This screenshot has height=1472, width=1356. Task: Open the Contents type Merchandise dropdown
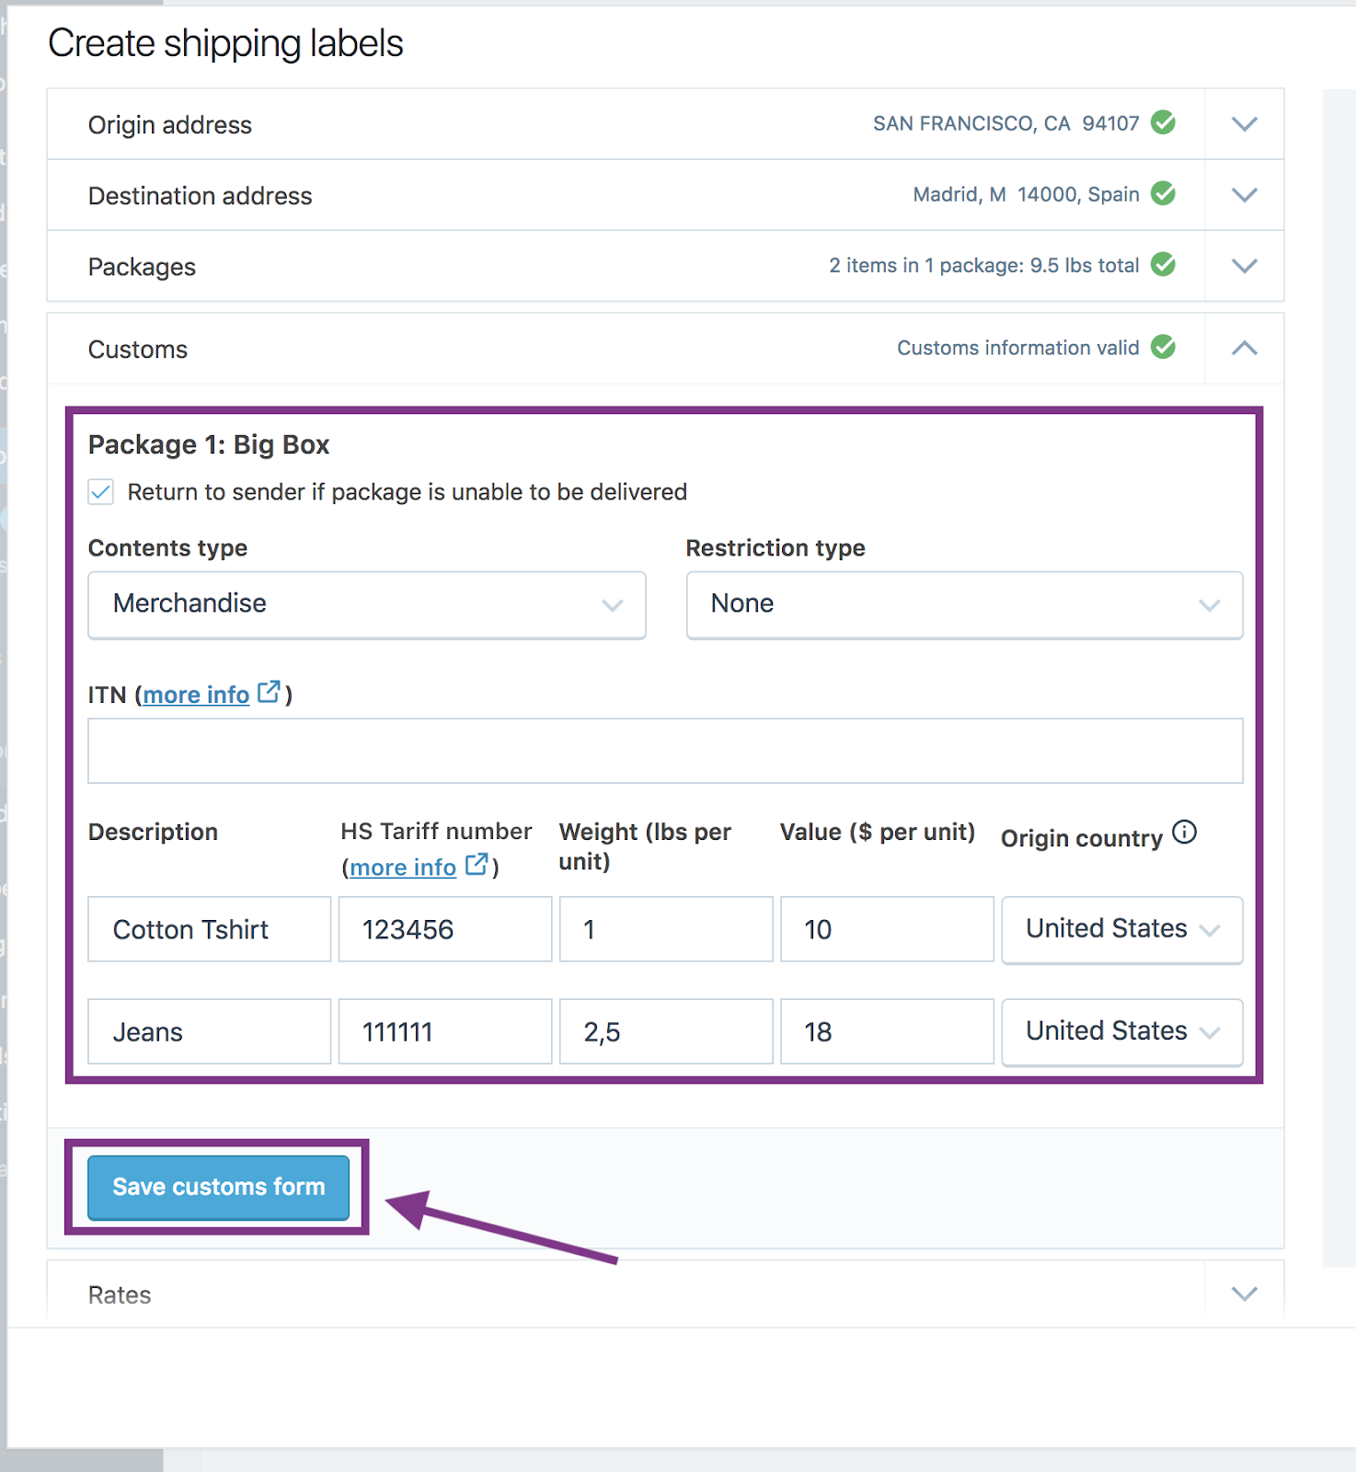click(367, 604)
